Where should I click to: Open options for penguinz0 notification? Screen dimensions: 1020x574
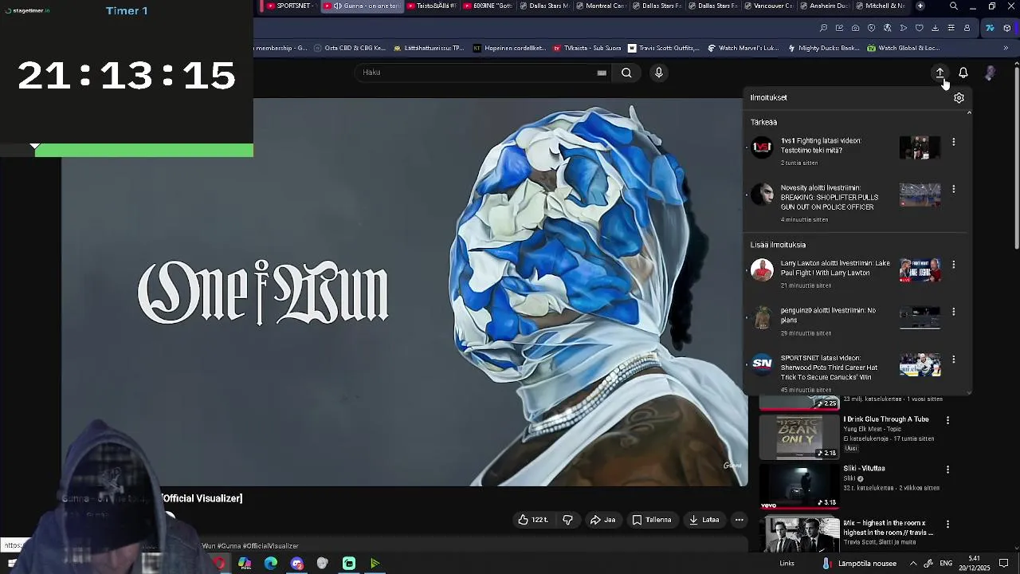coord(954,312)
